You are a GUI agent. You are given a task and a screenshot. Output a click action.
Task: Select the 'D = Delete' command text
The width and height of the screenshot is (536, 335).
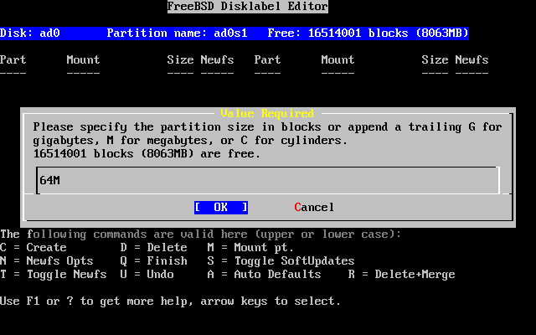pyautogui.click(x=154, y=248)
